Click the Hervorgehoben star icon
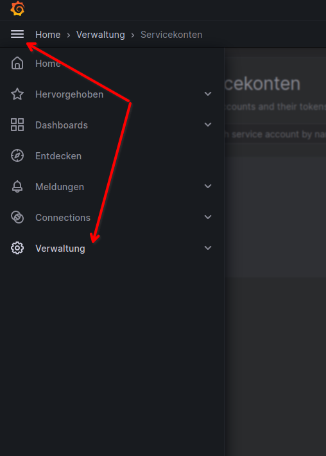326x456 pixels. click(17, 94)
